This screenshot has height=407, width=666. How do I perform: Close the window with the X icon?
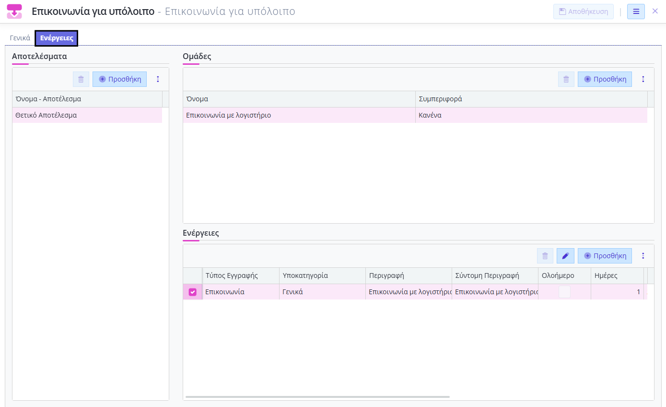click(655, 11)
